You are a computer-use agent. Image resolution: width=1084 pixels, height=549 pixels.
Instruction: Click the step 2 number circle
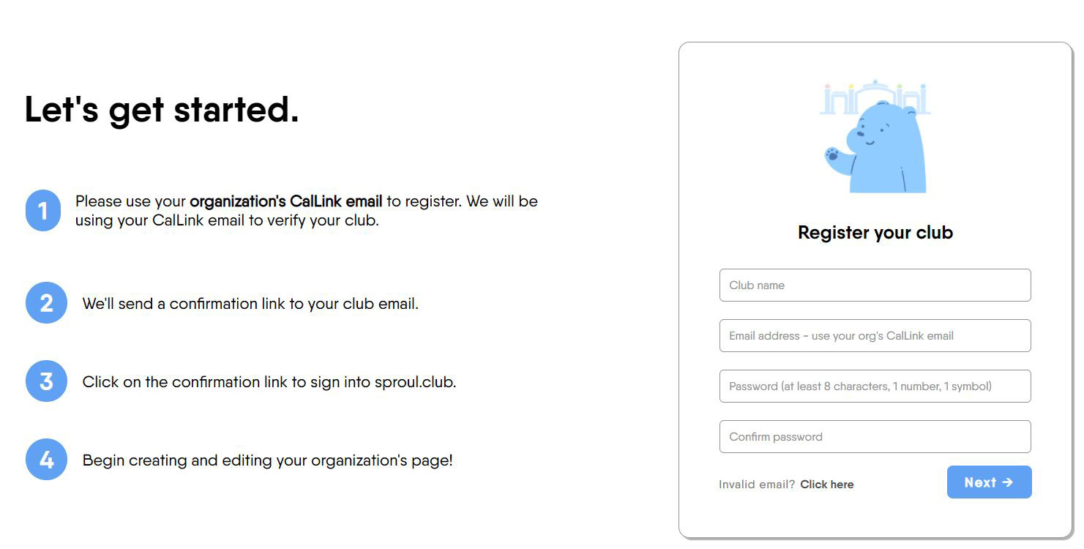tap(46, 303)
